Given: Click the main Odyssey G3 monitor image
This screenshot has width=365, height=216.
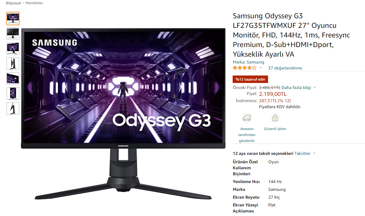Looking at the screenshot, I should (123, 114).
